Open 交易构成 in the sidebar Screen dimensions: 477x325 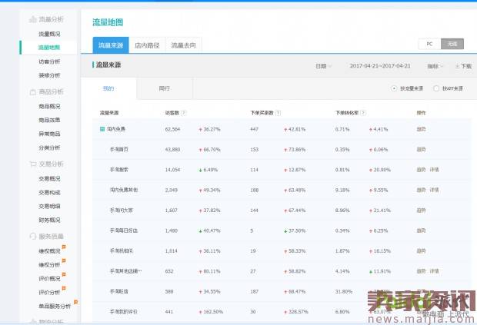(x=49, y=193)
